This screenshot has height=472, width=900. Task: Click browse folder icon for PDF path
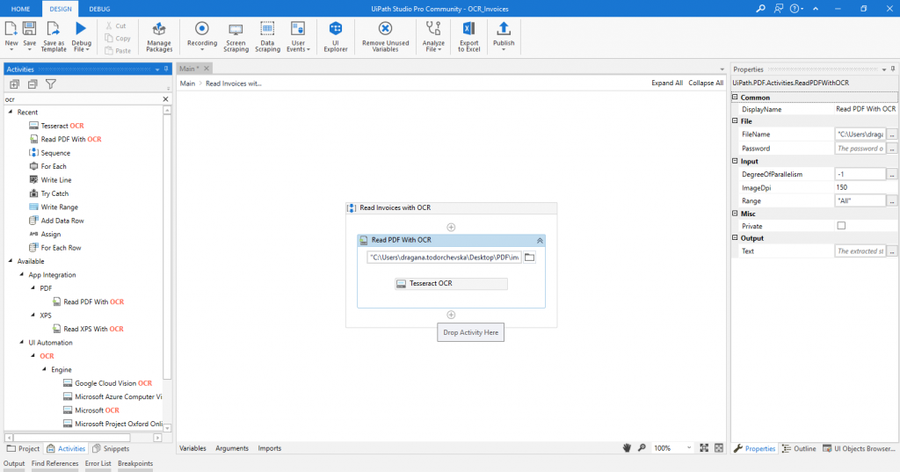pyautogui.click(x=530, y=258)
